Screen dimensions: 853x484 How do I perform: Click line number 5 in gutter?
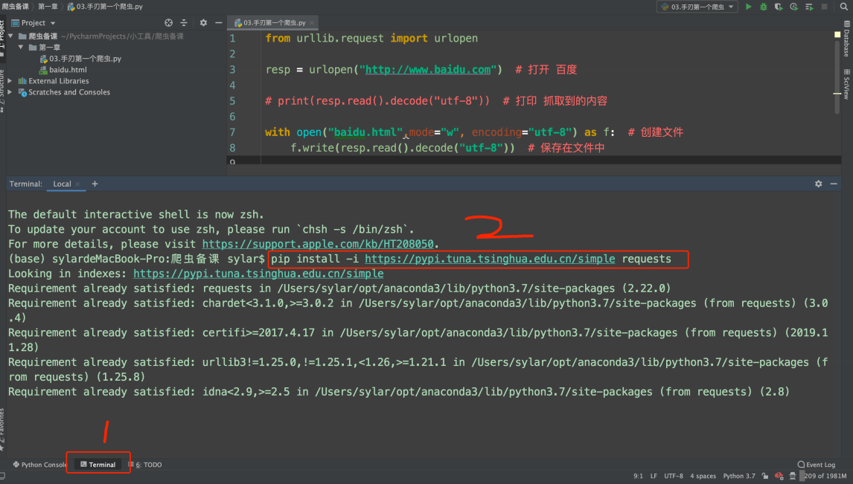click(x=232, y=101)
